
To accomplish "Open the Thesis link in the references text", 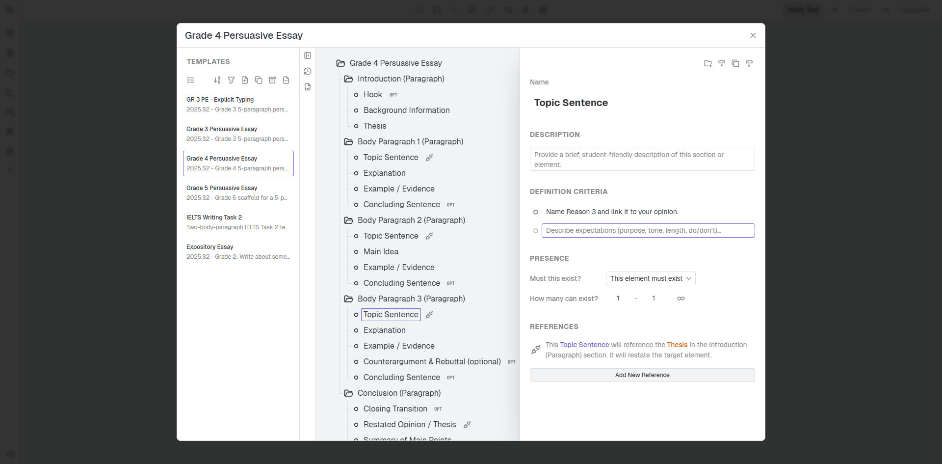I will (x=678, y=345).
